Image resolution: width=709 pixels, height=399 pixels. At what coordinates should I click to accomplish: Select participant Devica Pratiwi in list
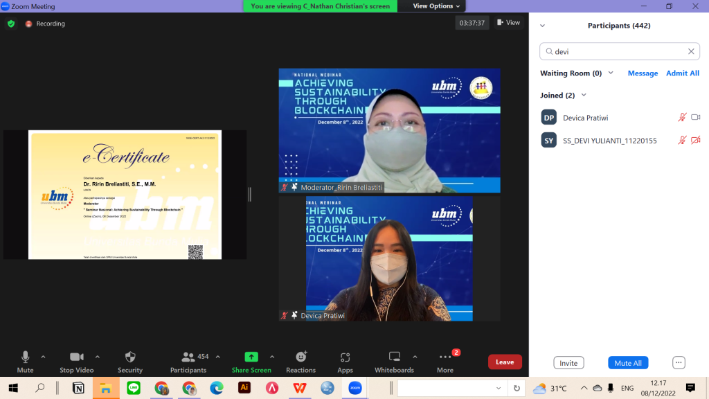pyautogui.click(x=620, y=118)
